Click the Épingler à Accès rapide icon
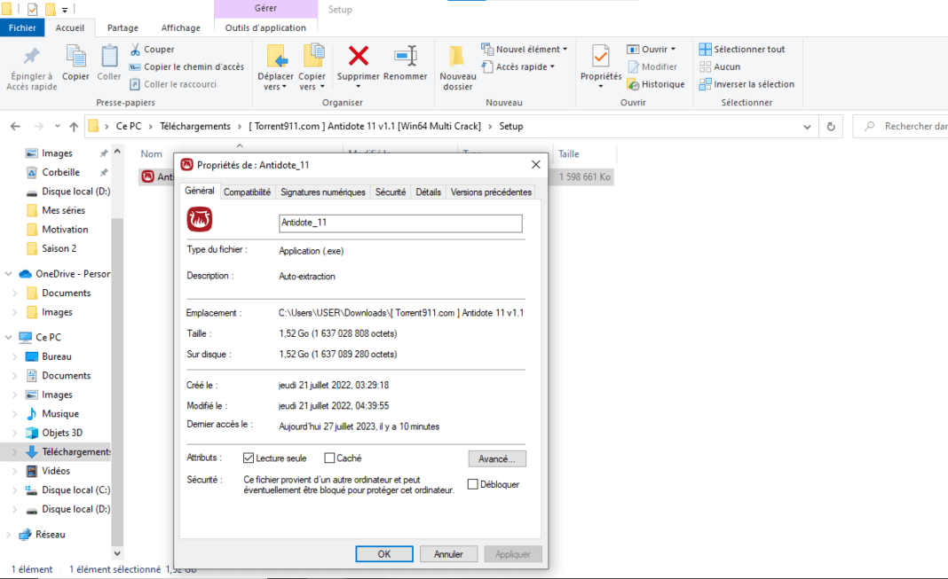Image resolution: width=948 pixels, height=579 pixels. pyautogui.click(x=31, y=57)
